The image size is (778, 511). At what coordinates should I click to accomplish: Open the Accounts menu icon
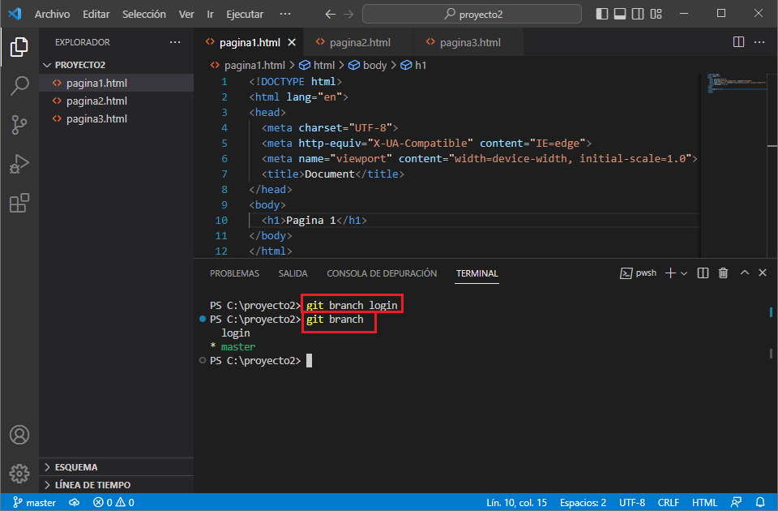point(19,435)
